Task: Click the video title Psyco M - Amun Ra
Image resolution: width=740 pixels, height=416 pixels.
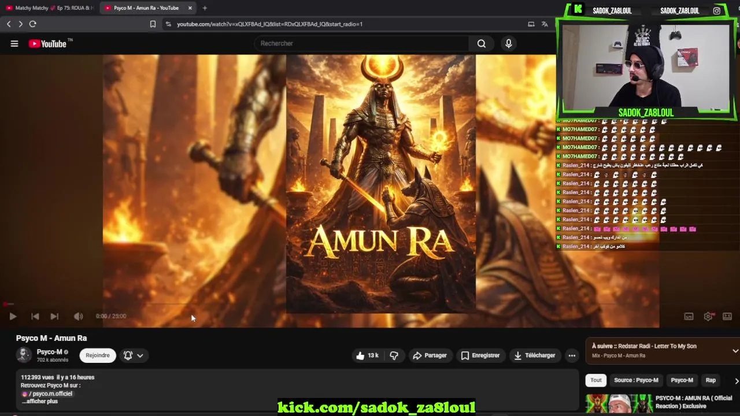Action: point(51,338)
